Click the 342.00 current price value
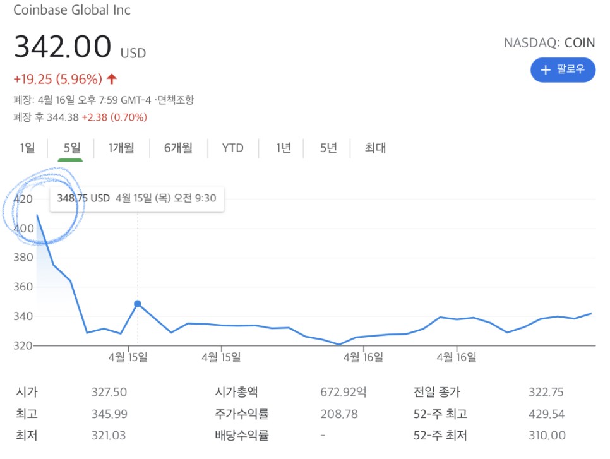The width and height of the screenshot is (610, 459). 63,47
